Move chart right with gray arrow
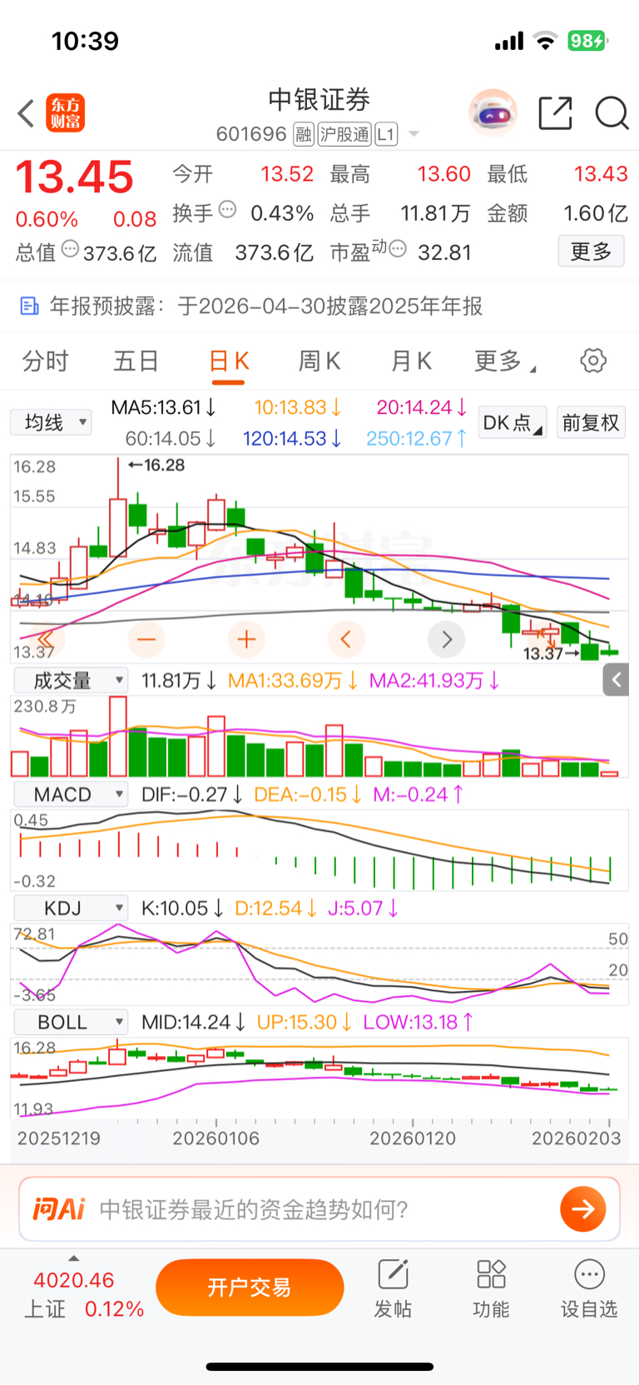 coord(447,640)
